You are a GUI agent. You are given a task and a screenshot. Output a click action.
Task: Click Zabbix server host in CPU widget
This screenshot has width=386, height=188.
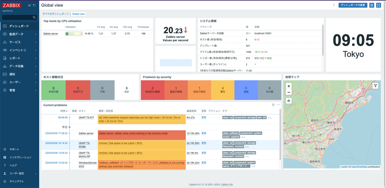51,34
